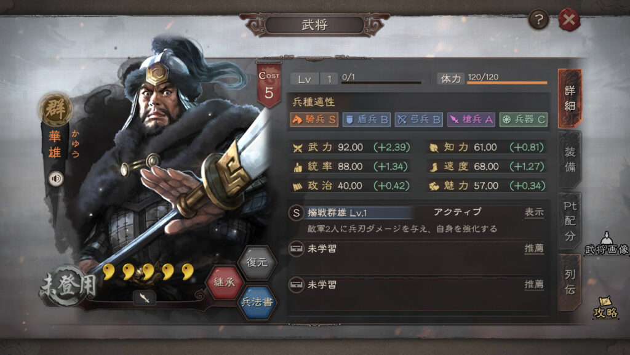Expand skill details with 表示 link
This screenshot has height=355, width=630.
click(x=534, y=212)
